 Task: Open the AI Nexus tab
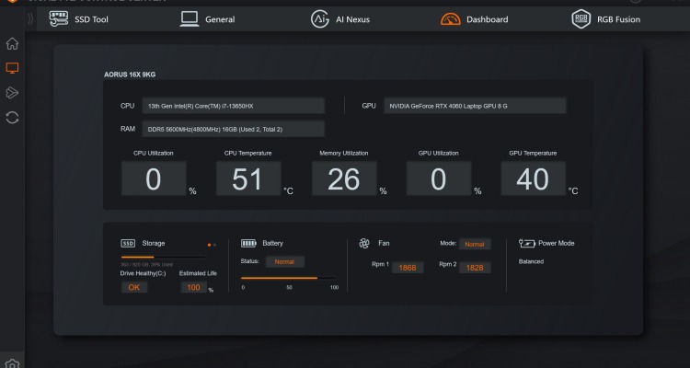pyautogui.click(x=340, y=19)
